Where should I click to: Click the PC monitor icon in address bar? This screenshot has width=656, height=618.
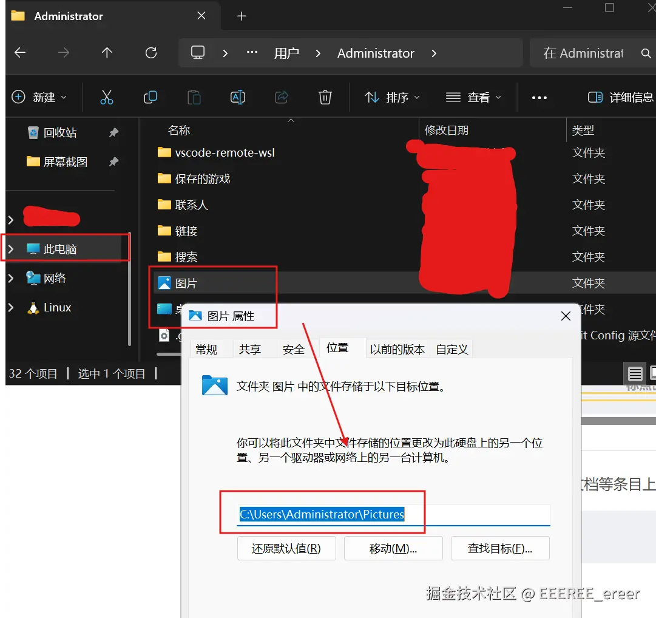pyautogui.click(x=197, y=53)
